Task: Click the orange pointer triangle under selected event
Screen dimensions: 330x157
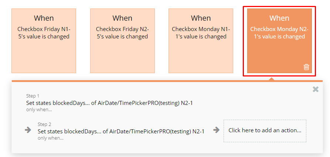Action: tap(272, 79)
